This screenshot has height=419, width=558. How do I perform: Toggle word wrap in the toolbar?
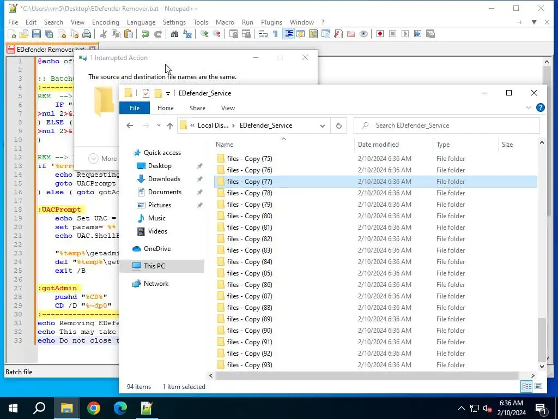point(263,34)
